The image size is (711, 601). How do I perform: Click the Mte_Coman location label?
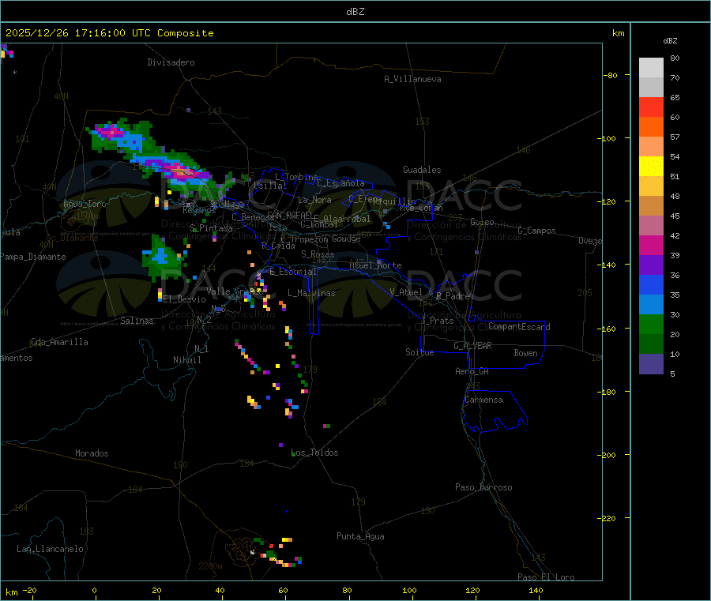(x=421, y=208)
